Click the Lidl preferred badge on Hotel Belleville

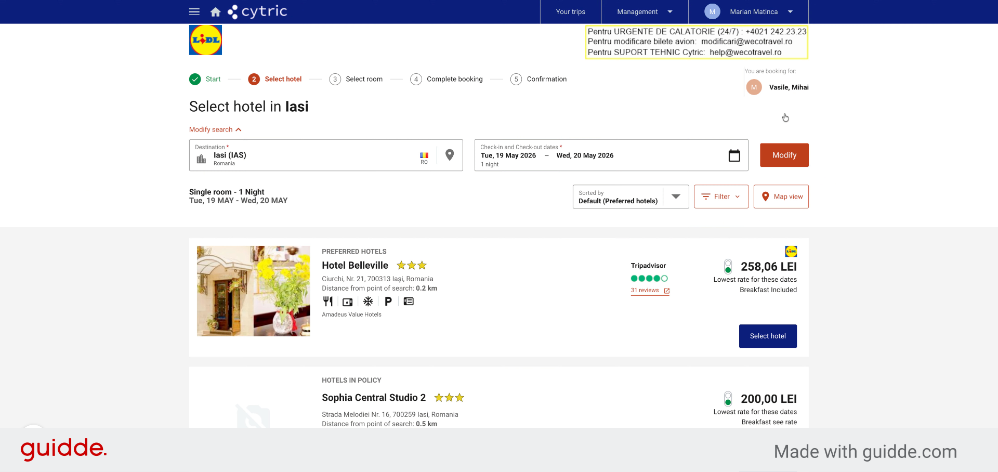tap(791, 252)
